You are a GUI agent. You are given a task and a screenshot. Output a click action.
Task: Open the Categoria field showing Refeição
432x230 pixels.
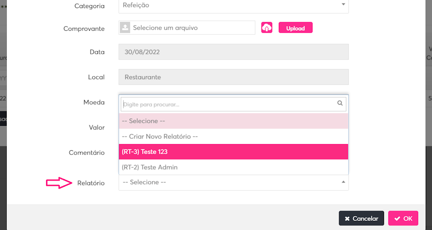[x=233, y=5]
